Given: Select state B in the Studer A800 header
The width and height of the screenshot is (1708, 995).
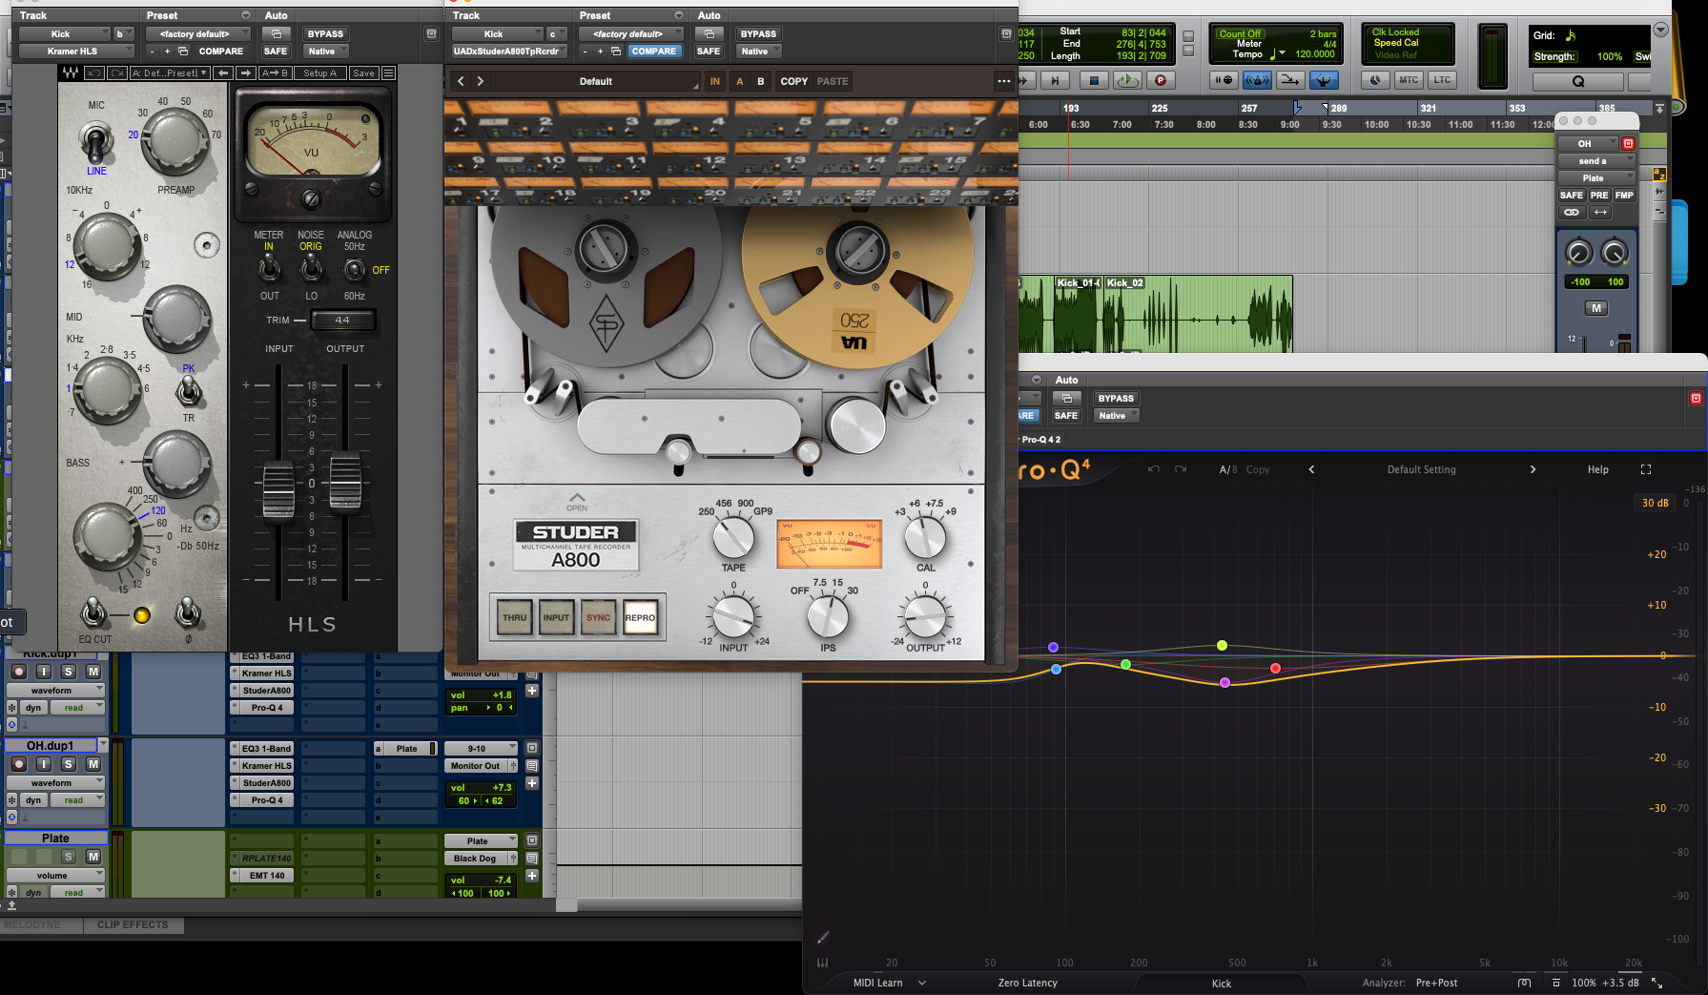Looking at the screenshot, I should click(x=761, y=81).
